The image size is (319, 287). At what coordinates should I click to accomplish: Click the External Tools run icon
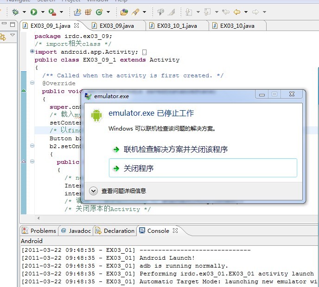[52, 12]
